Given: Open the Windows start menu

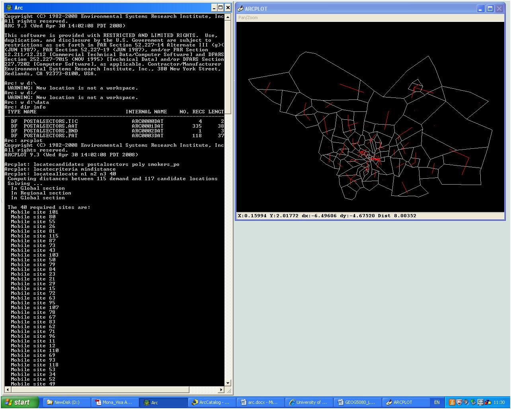Looking at the screenshot, I should [20, 402].
